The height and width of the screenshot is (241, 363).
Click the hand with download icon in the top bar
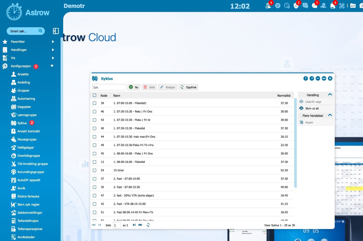point(324,6)
